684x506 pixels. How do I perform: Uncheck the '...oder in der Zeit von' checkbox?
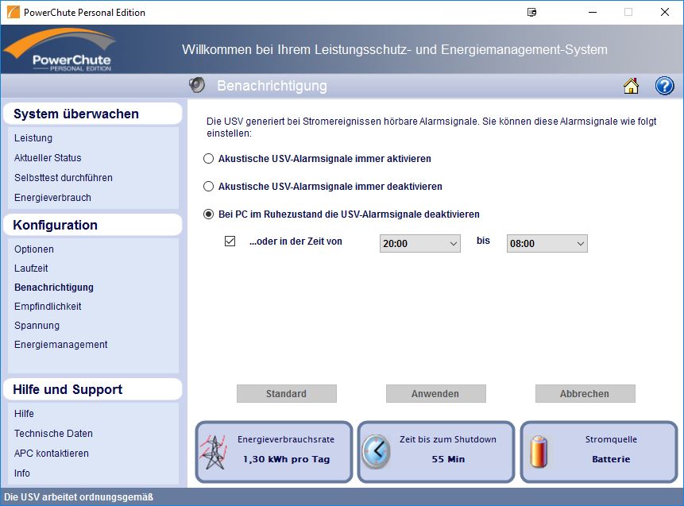click(230, 241)
